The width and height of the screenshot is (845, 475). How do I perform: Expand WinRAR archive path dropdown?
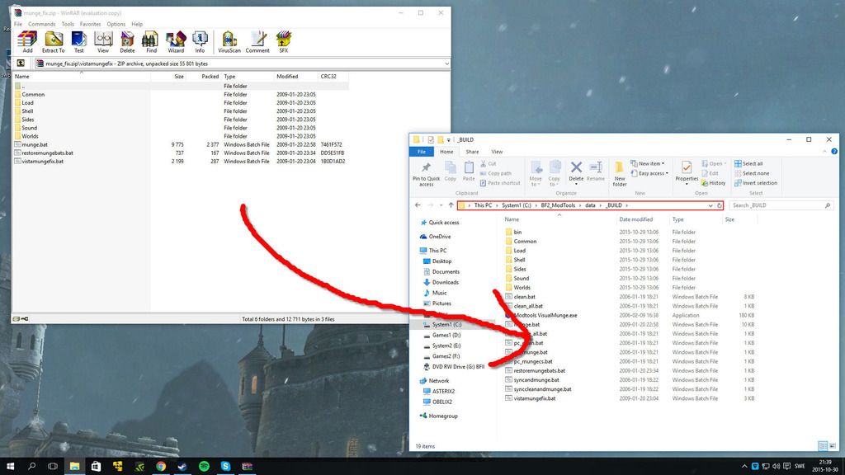pyautogui.click(x=446, y=63)
